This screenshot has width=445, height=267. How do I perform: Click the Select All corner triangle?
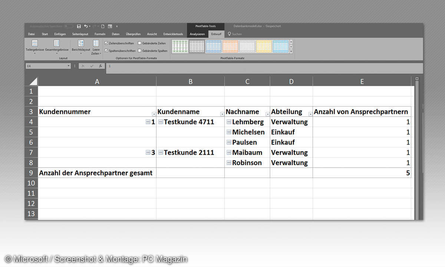tap(33, 82)
